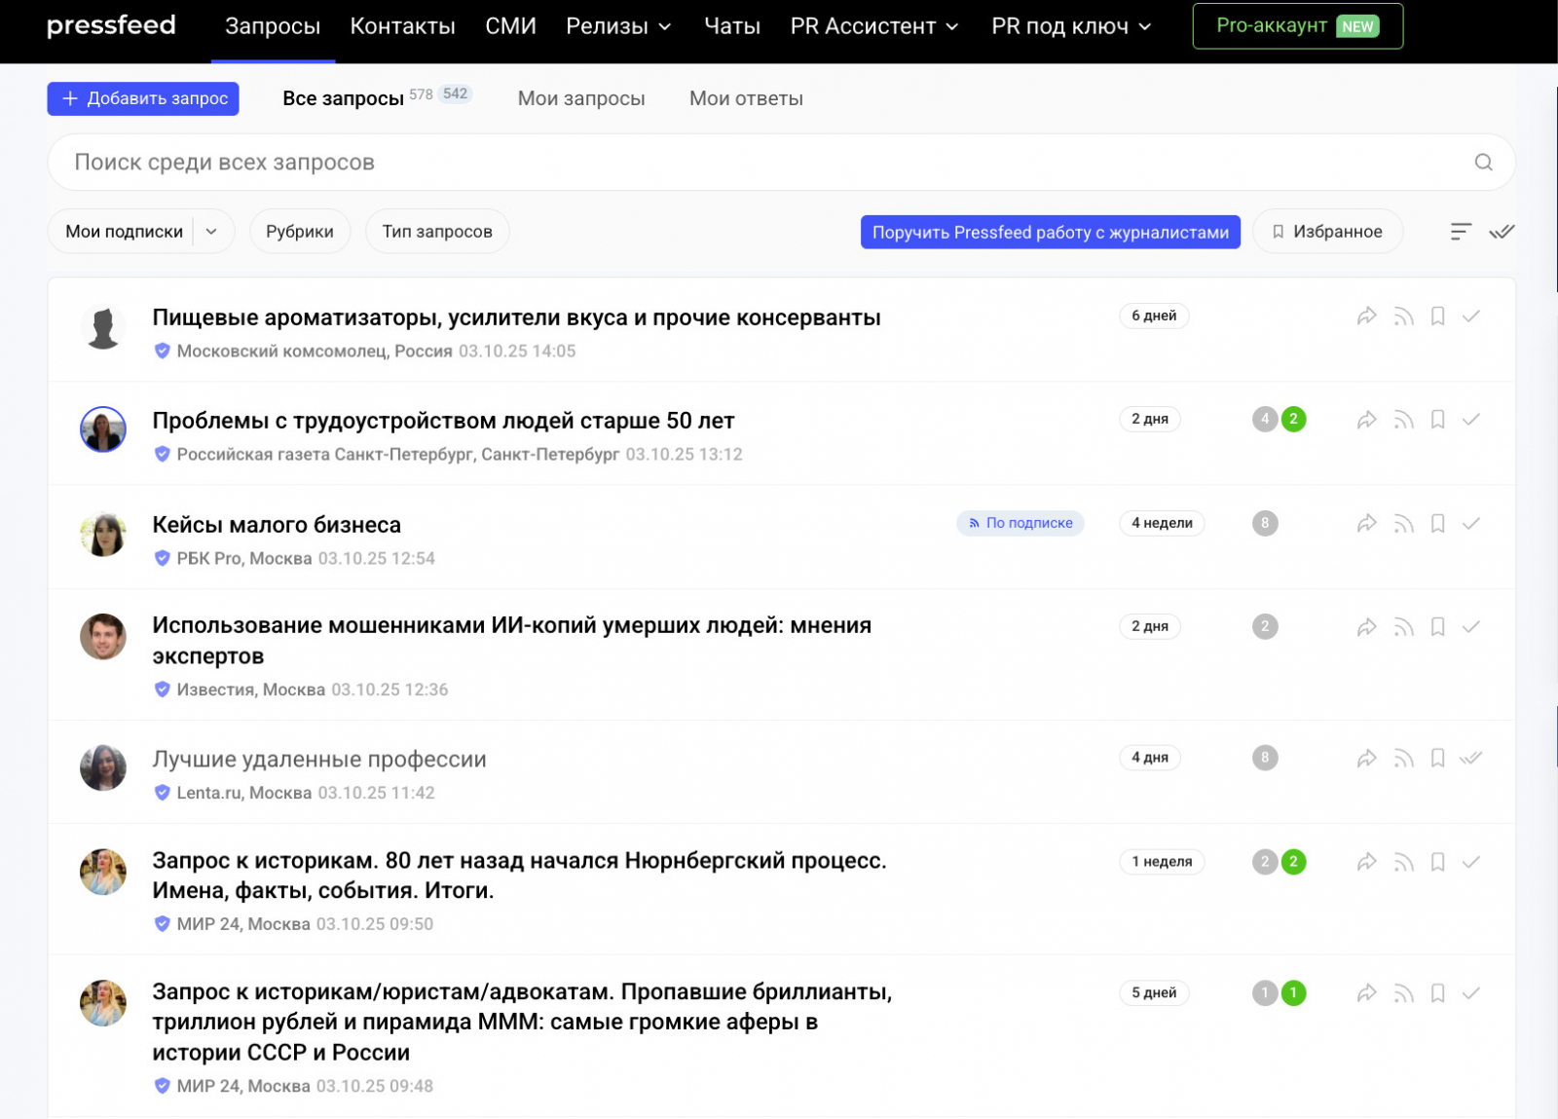Expand the Мои подписки dropdown arrow
The height and width of the screenshot is (1119, 1558).
tap(211, 232)
